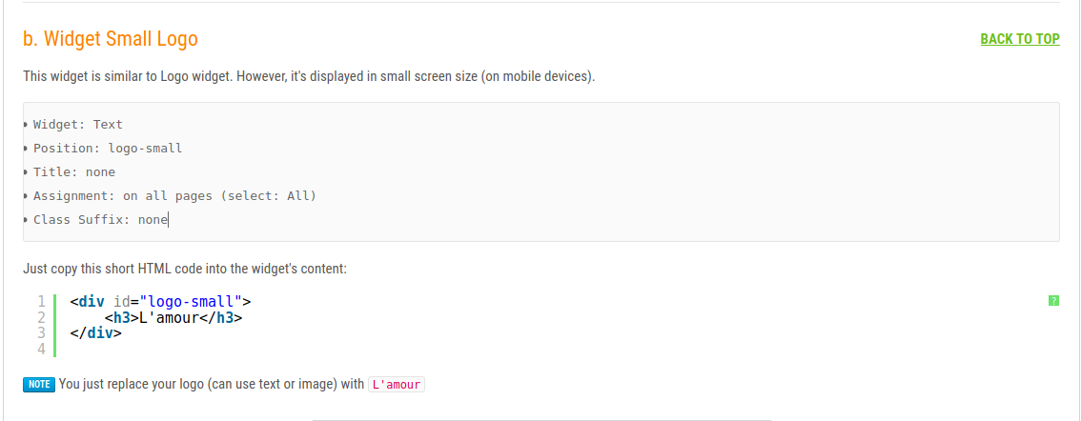Click the 'You just replace your logo' note text

211,385
